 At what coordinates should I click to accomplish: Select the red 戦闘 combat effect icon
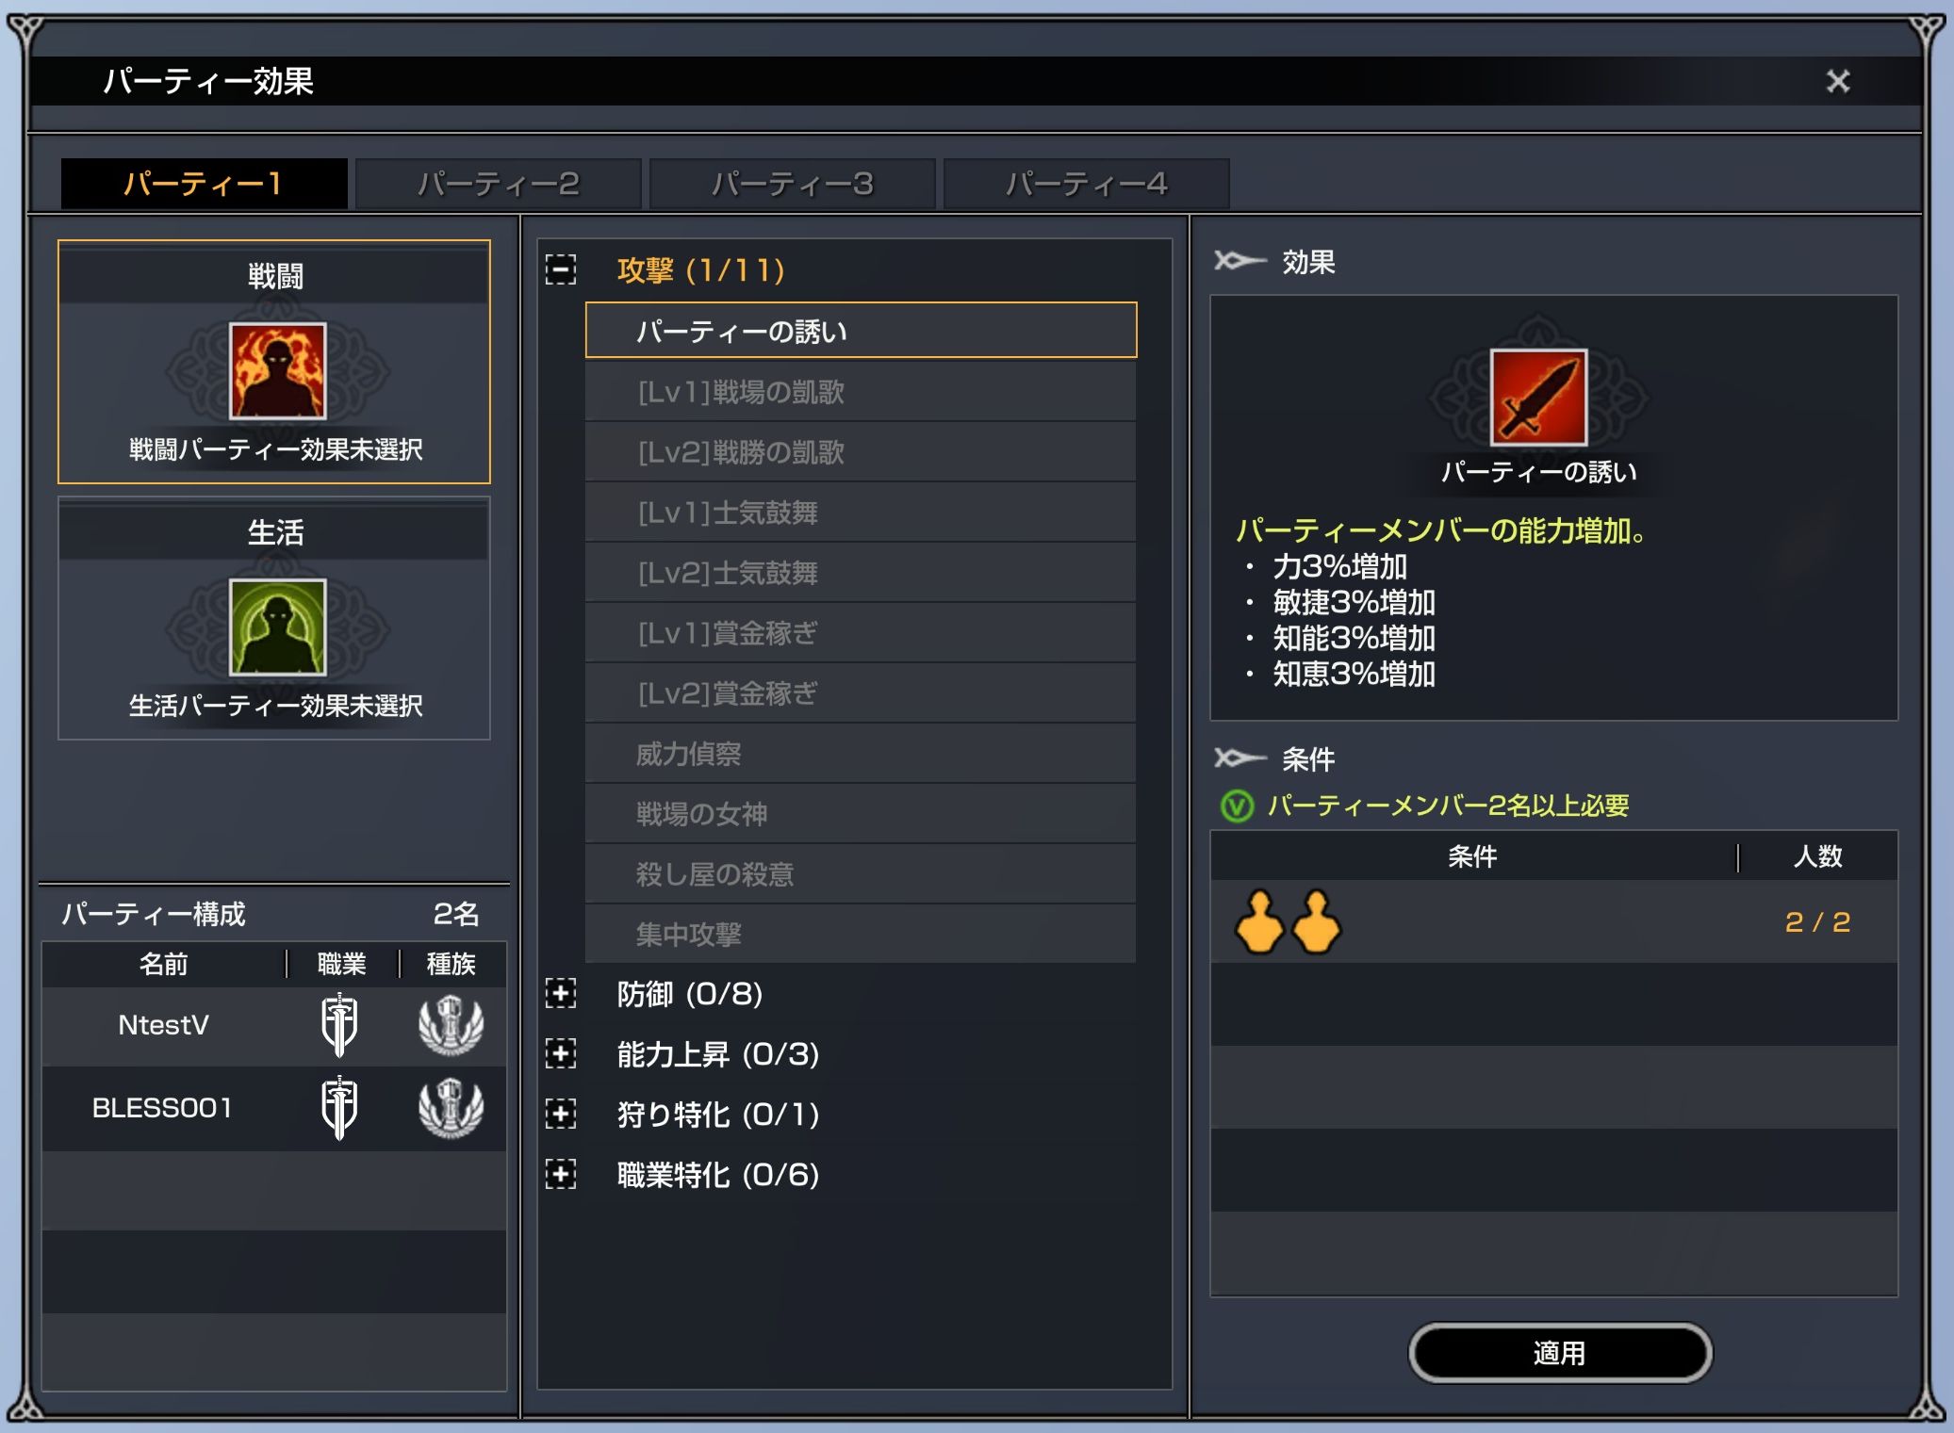(x=277, y=371)
